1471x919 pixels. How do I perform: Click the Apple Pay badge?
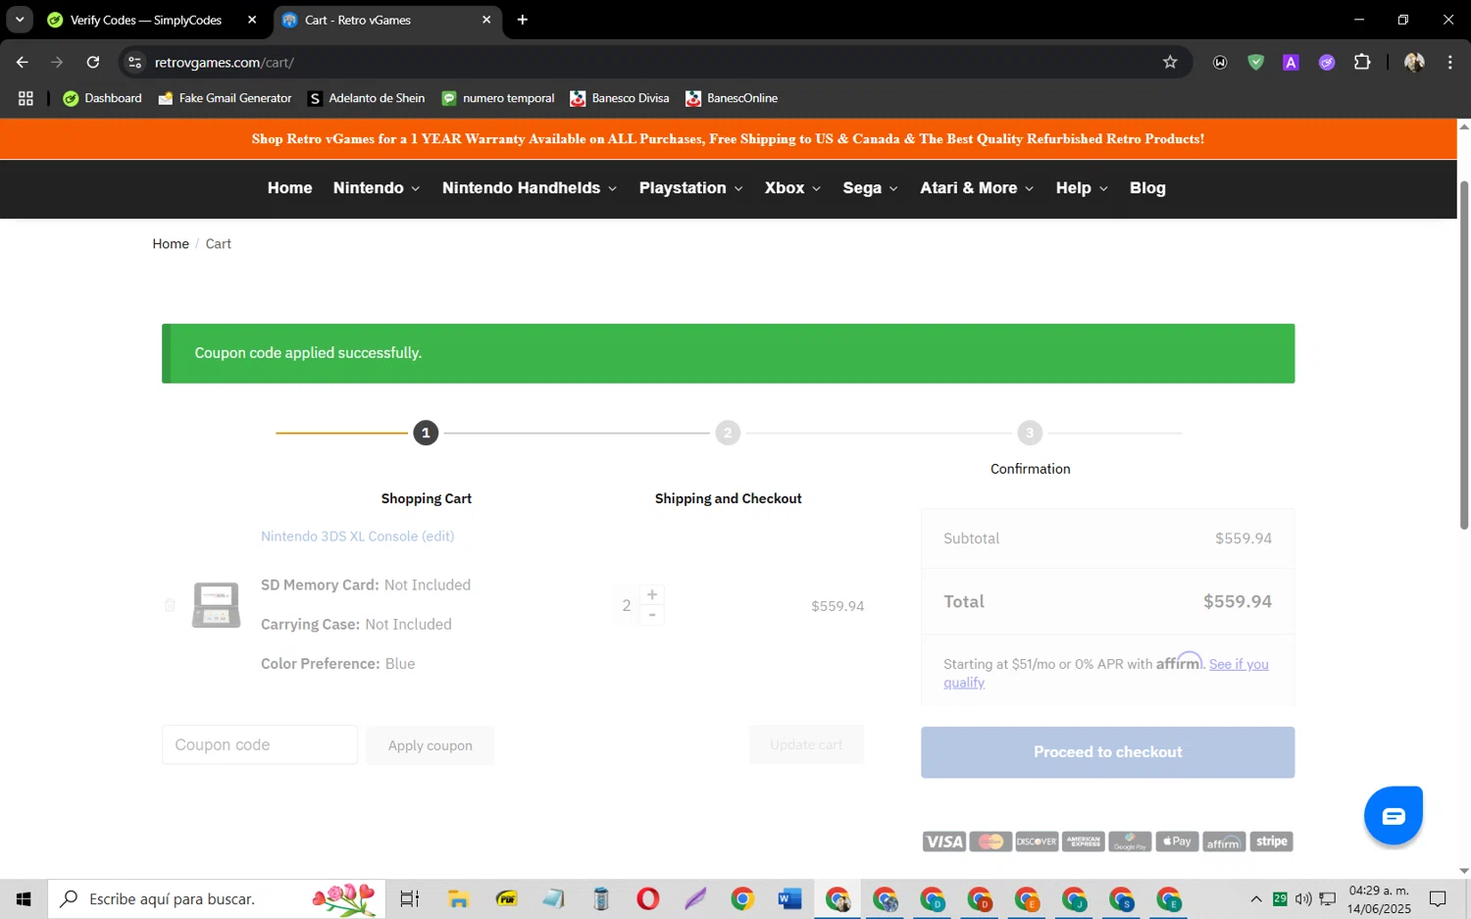(1177, 842)
